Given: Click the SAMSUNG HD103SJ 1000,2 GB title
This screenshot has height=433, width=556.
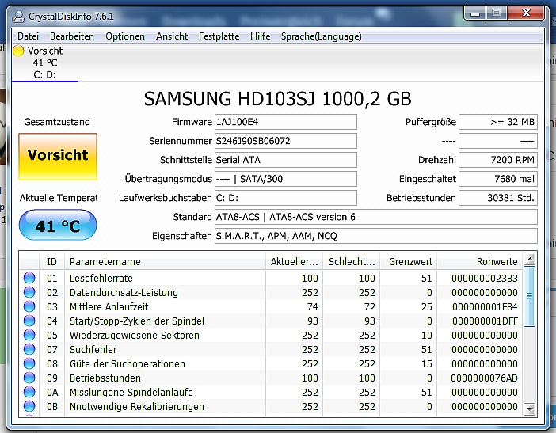Looking at the screenshot, I should point(278,99).
